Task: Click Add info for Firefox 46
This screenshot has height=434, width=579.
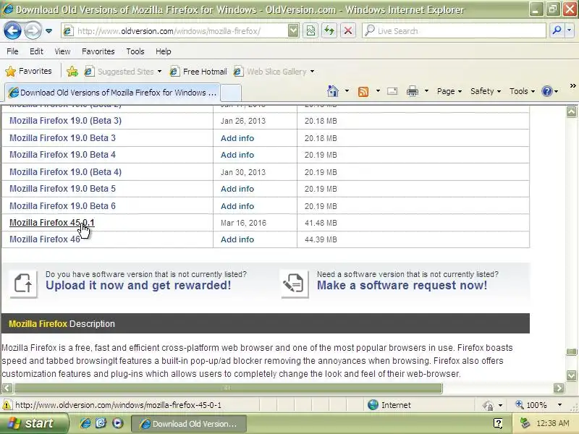Action: (237, 239)
